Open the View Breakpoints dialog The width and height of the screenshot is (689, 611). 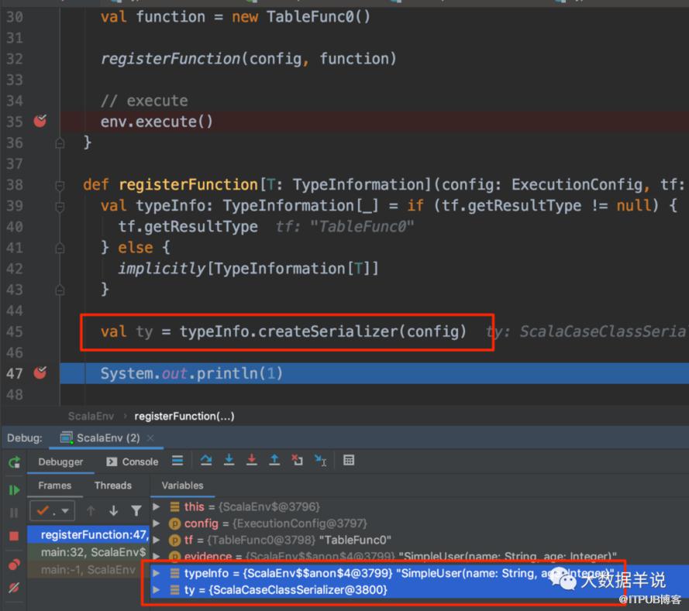pyautogui.click(x=15, y=564)
